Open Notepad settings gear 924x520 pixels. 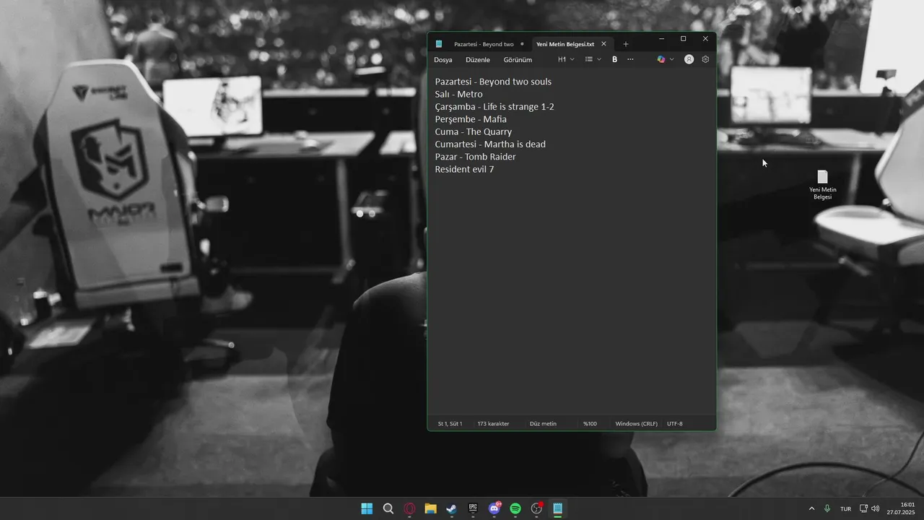(x=705, y=59)
